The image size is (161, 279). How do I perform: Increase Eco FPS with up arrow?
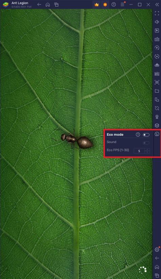[x=147, y=149]
